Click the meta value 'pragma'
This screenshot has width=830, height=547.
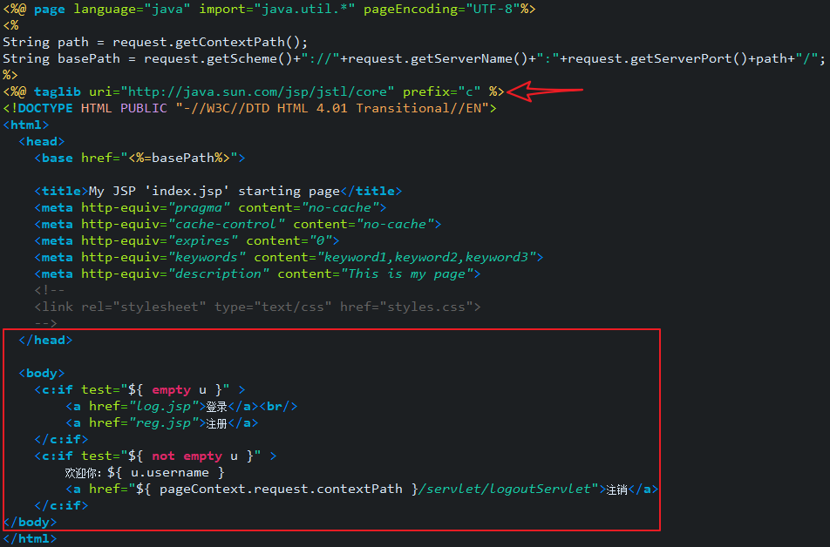[199, 207]
